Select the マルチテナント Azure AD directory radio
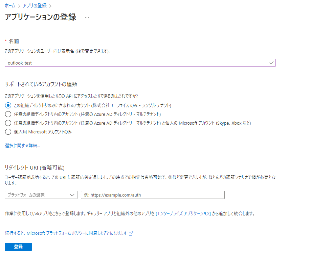This screenshot has width=311, height=256. (x=8, y=114)
